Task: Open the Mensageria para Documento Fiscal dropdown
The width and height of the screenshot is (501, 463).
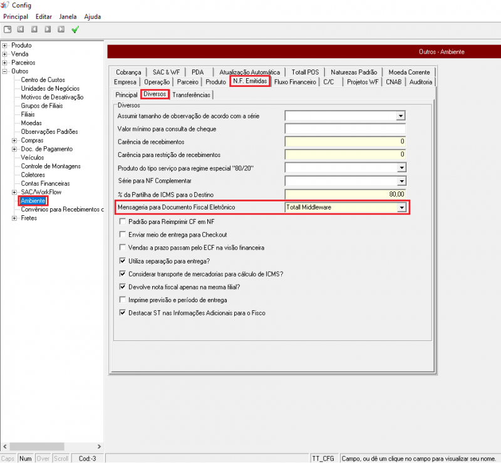Action: [401, 208]
